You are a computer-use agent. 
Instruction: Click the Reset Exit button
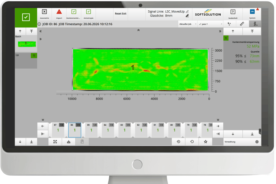(x=121, y=14)
